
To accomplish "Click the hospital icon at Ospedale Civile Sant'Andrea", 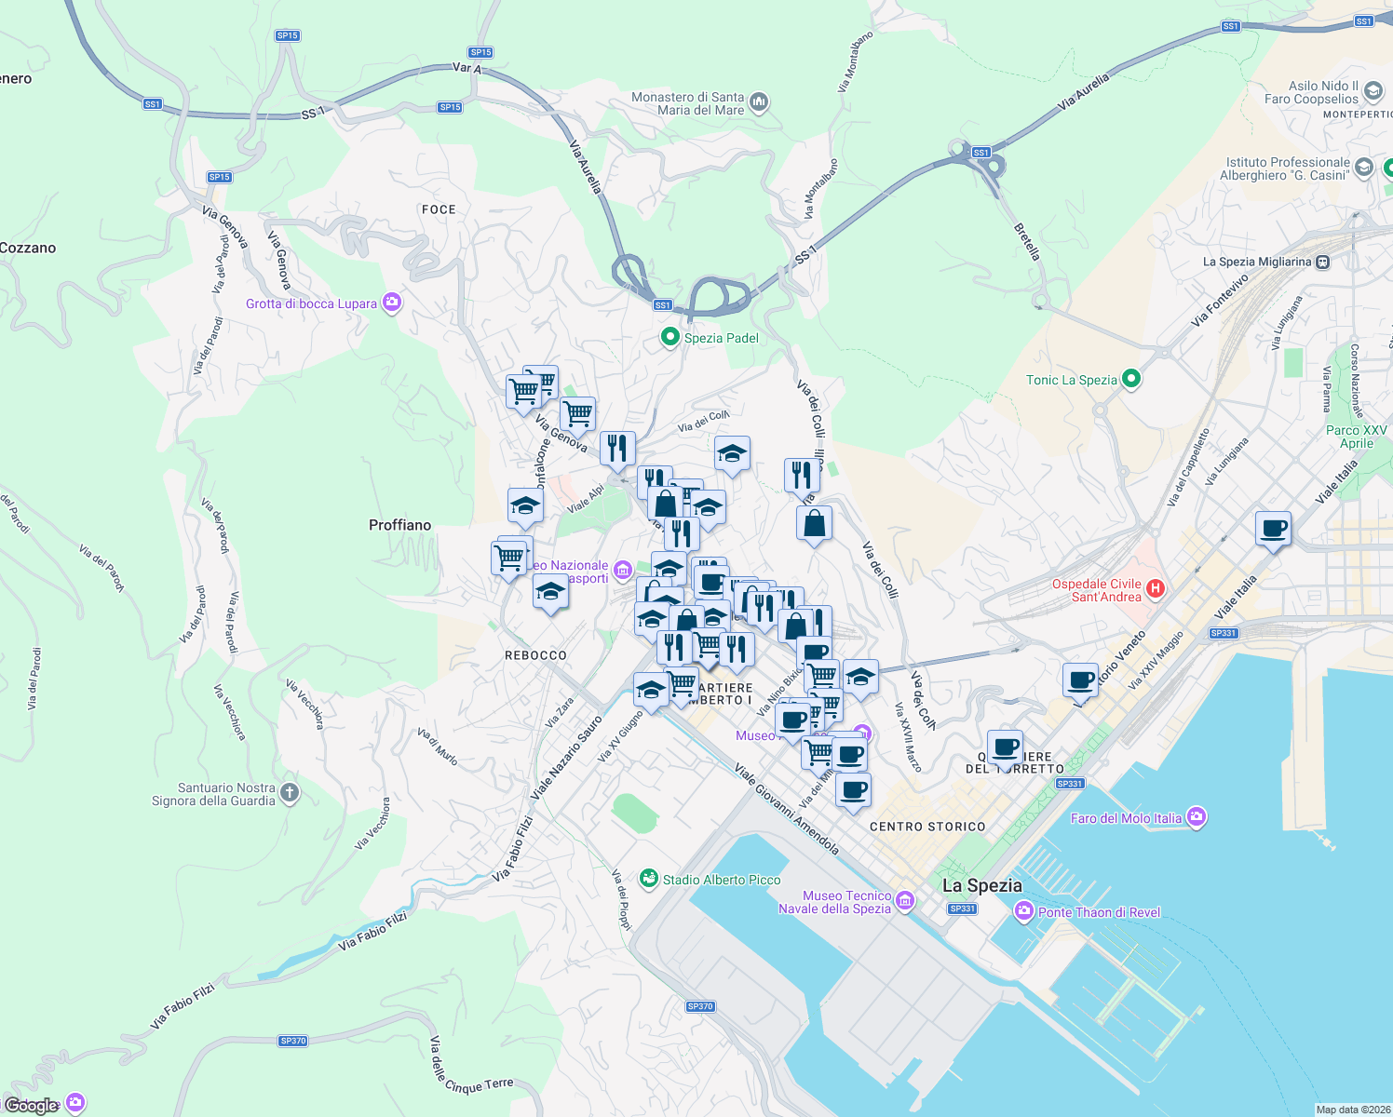I will point(1156,589).
